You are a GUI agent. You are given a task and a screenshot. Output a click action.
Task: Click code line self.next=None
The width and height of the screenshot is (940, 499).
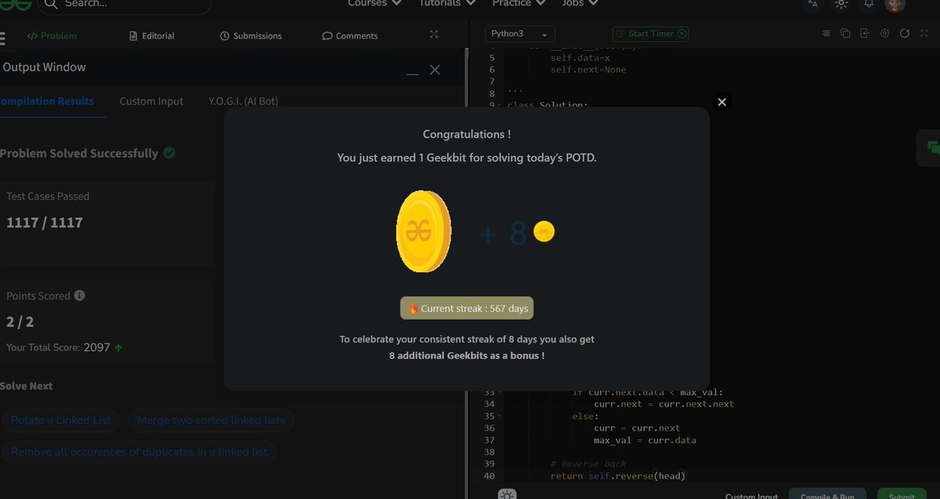(x=587, y=70)
